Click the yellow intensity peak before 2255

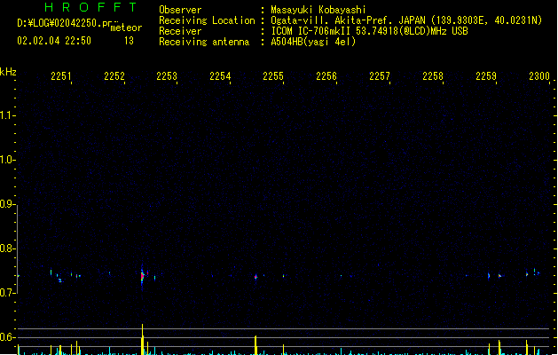[x=255, y=344]
